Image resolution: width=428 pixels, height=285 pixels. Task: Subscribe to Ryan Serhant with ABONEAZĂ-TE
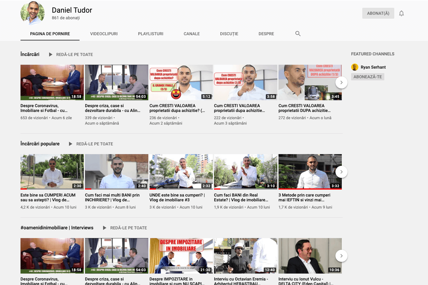click(x=367, y=77)
